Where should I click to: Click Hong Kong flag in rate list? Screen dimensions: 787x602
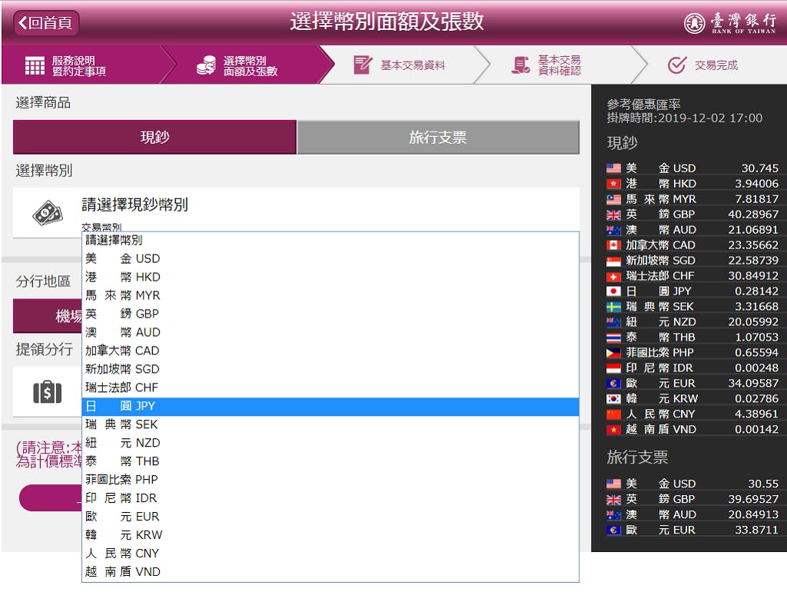click(x=613, y=184)
